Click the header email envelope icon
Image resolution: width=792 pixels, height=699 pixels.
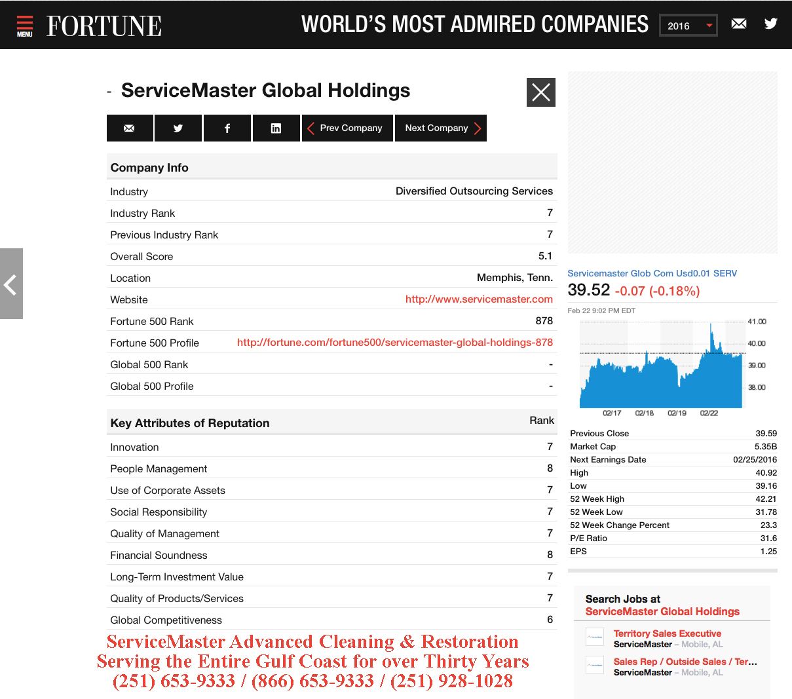(x=739, y=24)
